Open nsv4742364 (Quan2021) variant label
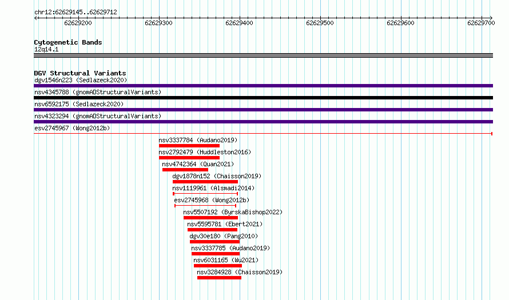Viewport: 509px width, 300px height. point(198,164)
